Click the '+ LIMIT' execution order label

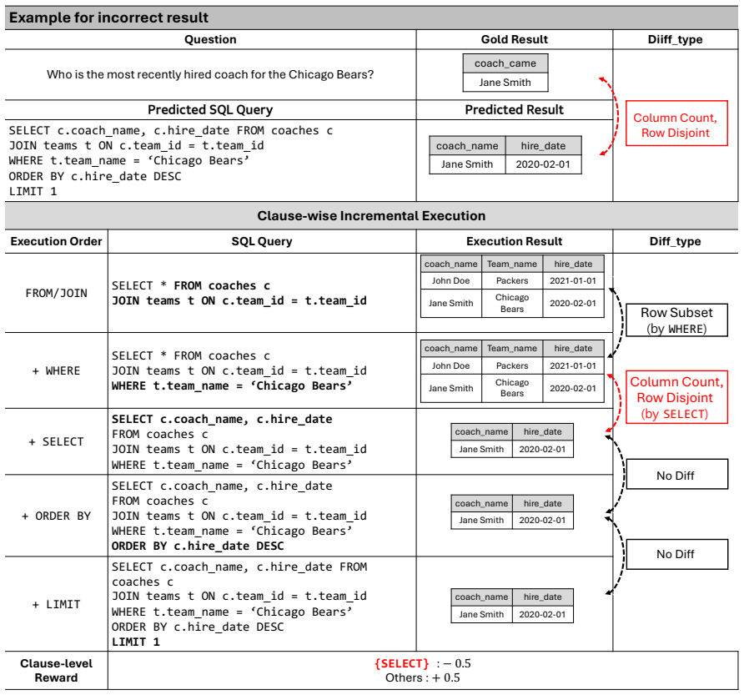57,604
